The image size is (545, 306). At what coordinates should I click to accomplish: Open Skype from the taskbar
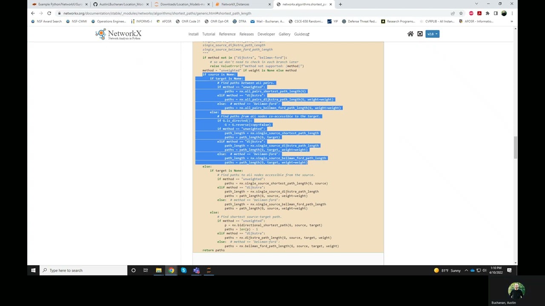click(184, 270)
